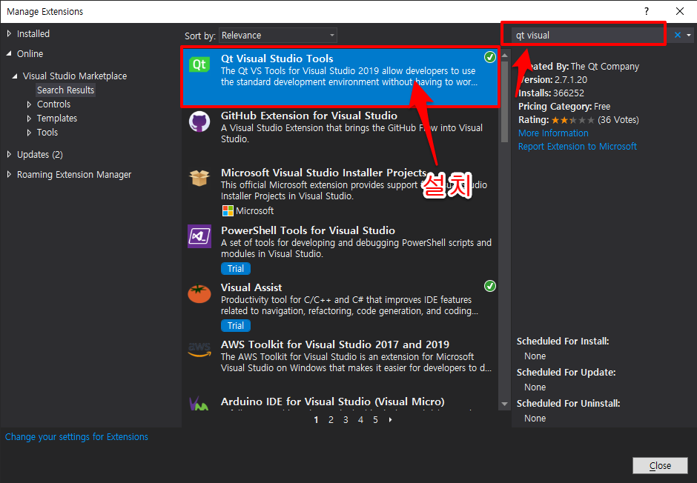Expand the Updates (2) category

point(9,155)
